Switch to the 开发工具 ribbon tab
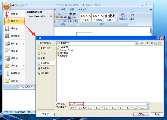The height and width of the screenshot is (120, 167). 82,9
